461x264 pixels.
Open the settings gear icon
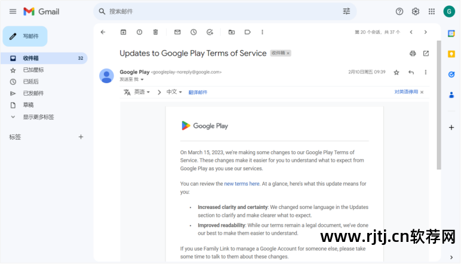point(415,11)
